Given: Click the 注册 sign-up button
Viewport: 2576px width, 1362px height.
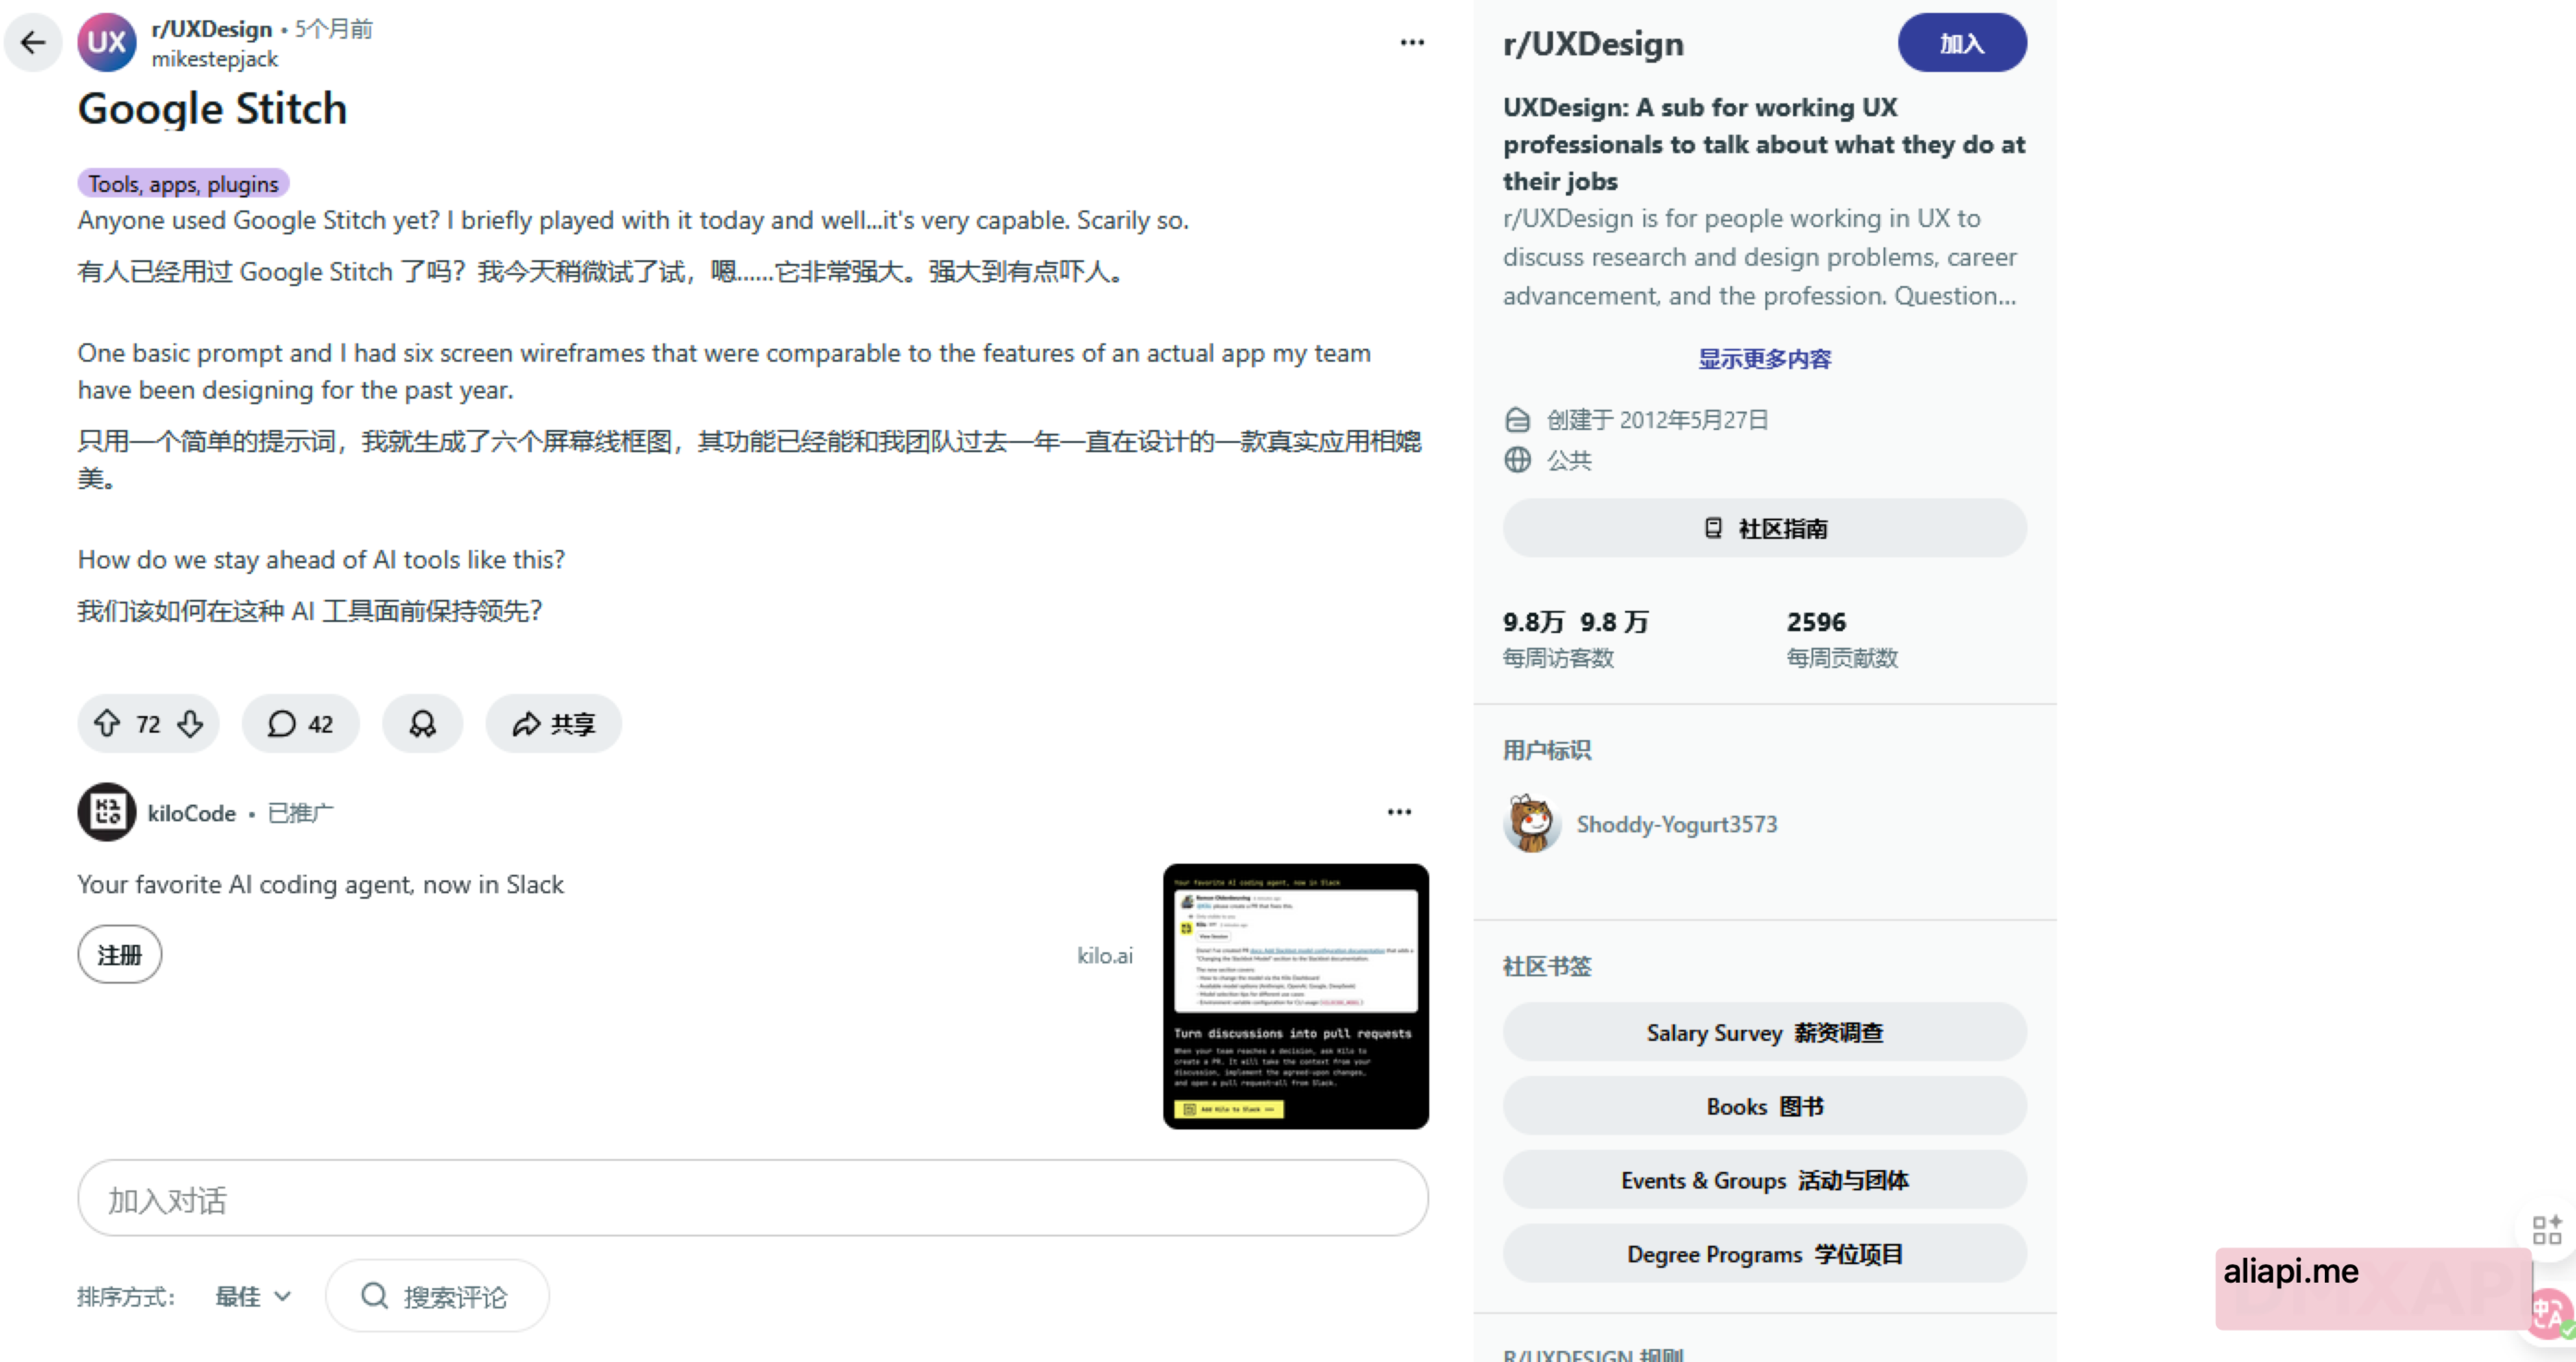Looking at the screenshot, I should pyautogui.click(x=120, y=954).
